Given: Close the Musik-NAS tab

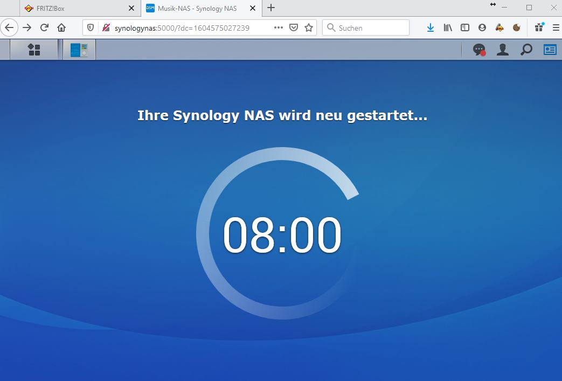Looking at the screenshot, I should (253, 8).
